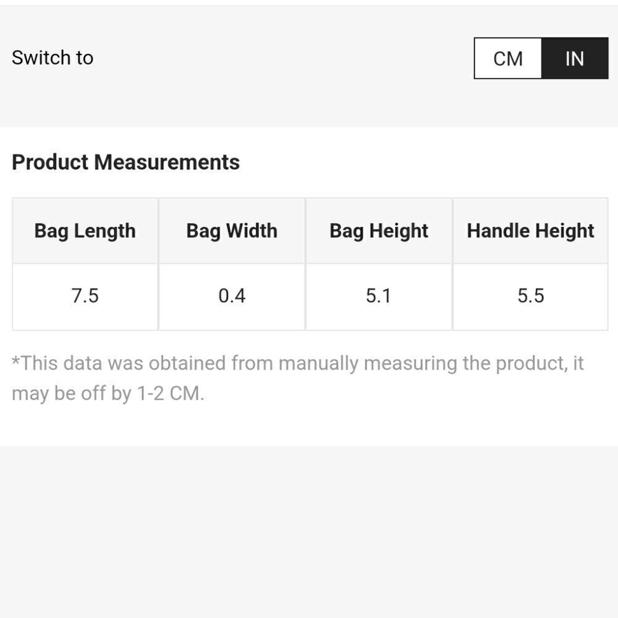Click the 5.5 handle height value
Screen dimensions: 618x618
[530, 296]
